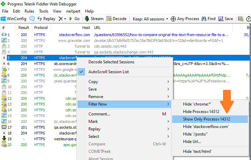Image resolution: width=251 pixels, height=160 pixels.
Task: Click the Remove X icon in toolbar
Action: pyautogui.click(x=60, y=19)
